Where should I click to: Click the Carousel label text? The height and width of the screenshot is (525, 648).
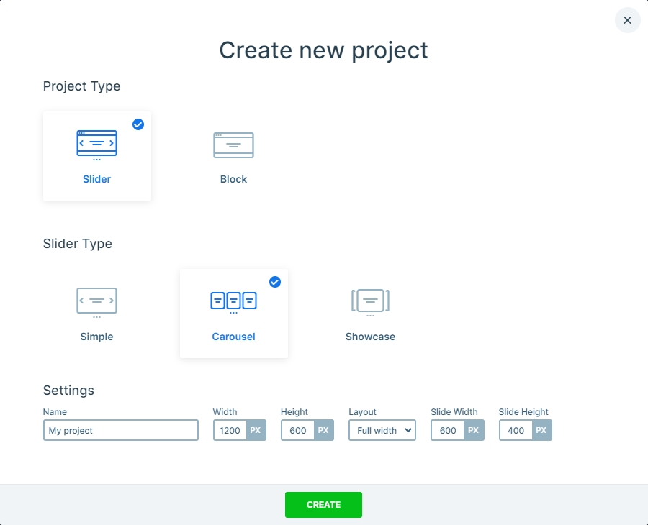[233, 337]
